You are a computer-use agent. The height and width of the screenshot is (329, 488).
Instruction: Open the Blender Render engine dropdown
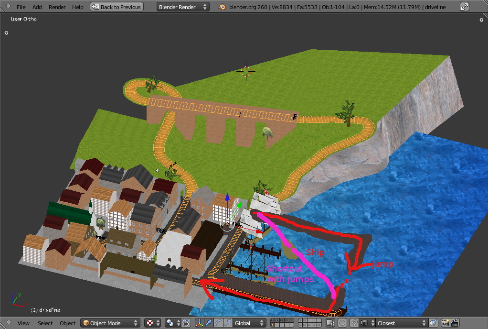183,7
